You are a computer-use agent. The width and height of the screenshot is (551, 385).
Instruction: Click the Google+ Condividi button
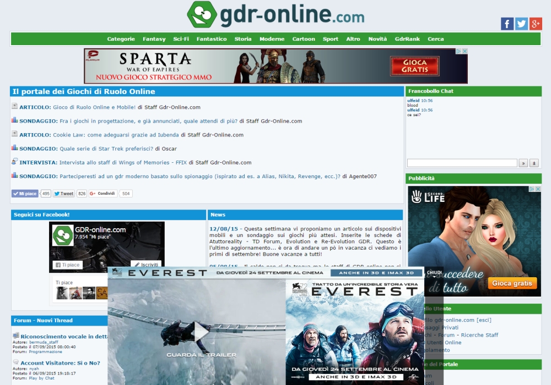(x=104, y=194)
